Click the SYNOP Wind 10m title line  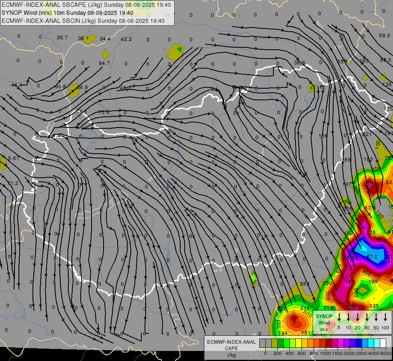click(67, 13)
